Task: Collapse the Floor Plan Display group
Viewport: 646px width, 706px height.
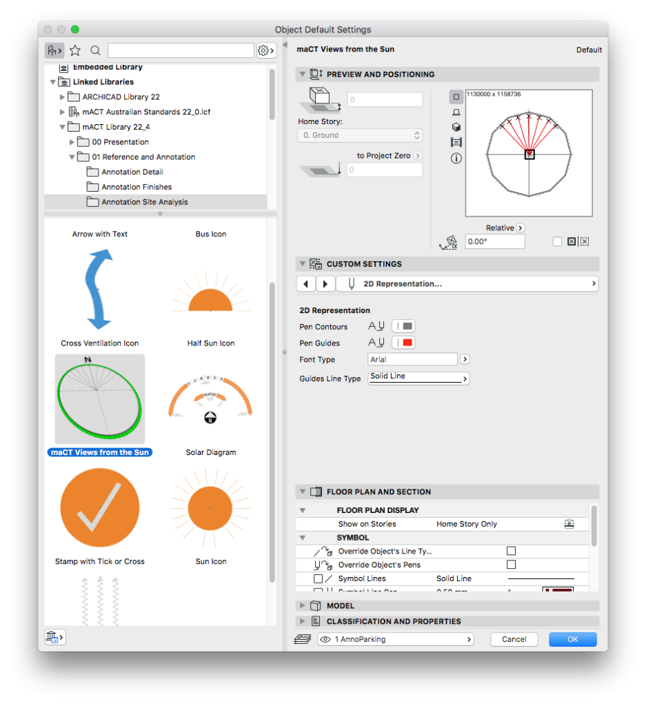Action: 303,510
